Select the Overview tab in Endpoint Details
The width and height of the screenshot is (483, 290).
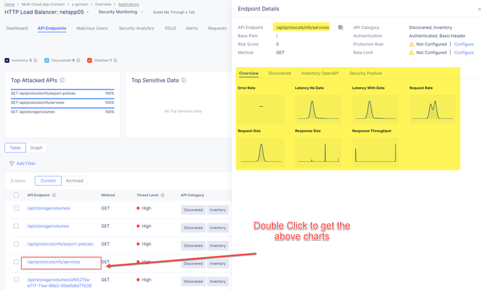[249, 73]
